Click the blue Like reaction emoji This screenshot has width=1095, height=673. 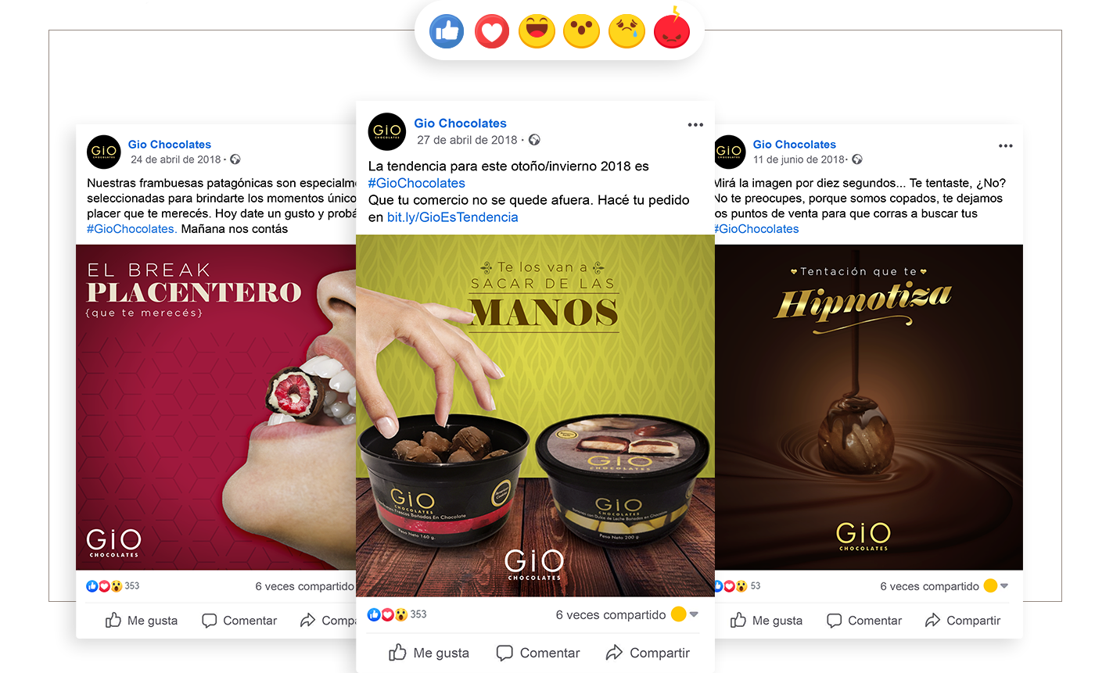tap(447, 32)
